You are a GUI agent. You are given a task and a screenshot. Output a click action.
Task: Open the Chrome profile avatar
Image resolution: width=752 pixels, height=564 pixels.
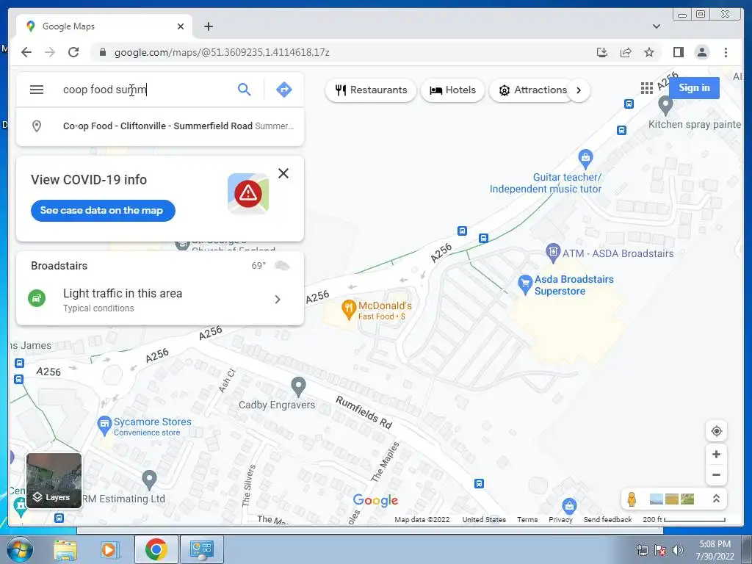[701, 52]
